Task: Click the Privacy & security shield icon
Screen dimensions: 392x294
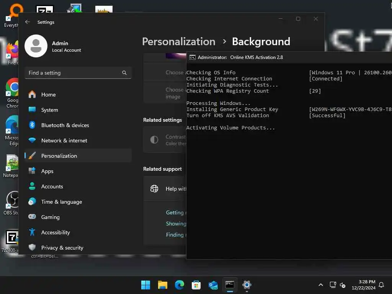Action: pos(32,247)
